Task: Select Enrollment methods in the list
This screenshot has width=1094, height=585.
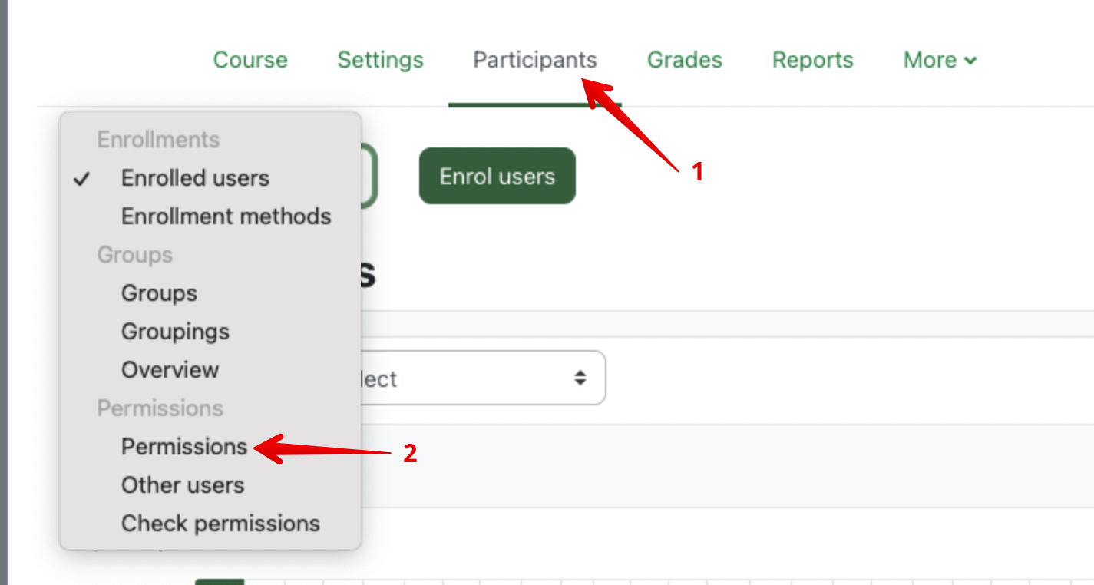Action: click(226, 216)
